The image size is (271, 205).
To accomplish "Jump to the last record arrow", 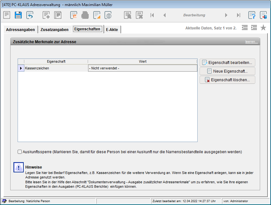I will [238, 15].
